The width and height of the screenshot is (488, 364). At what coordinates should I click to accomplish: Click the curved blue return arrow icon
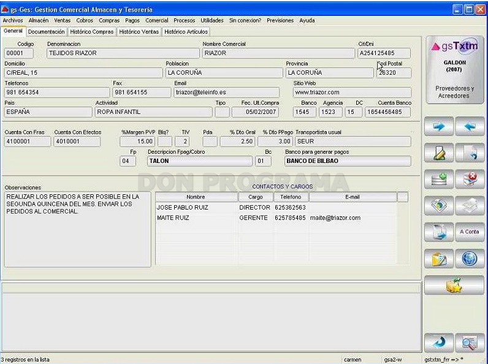coord(438,343)
